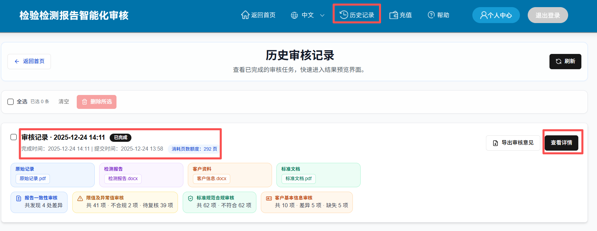Click the 退出登录 button

click(x=547, y=15)
